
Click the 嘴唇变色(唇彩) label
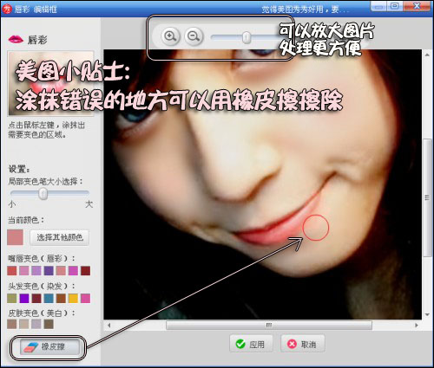tap(41, 258)
